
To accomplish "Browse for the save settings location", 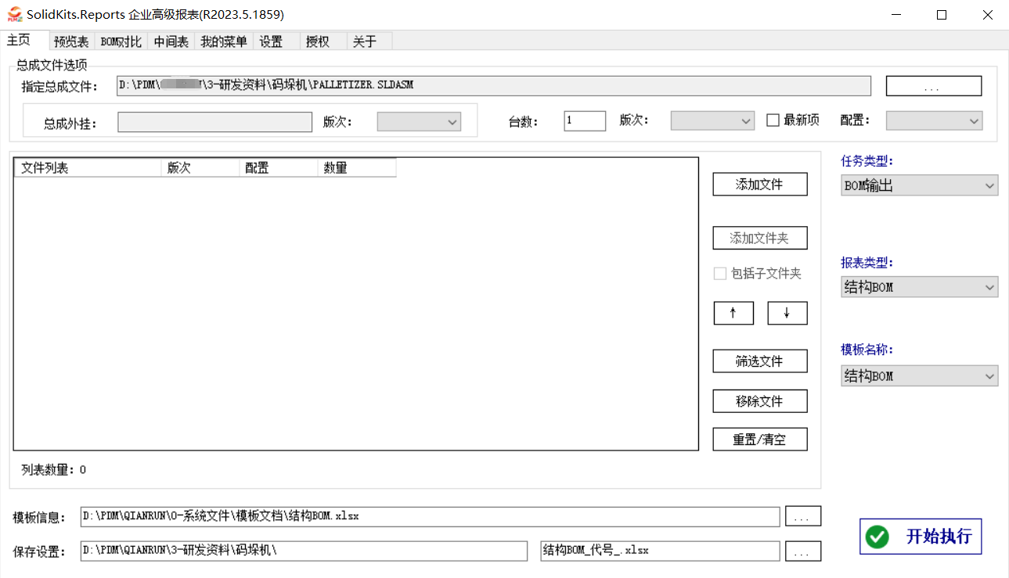I will point(802,551).
